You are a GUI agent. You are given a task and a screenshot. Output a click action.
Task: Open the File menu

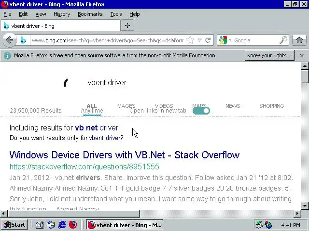tap(7, 14)
